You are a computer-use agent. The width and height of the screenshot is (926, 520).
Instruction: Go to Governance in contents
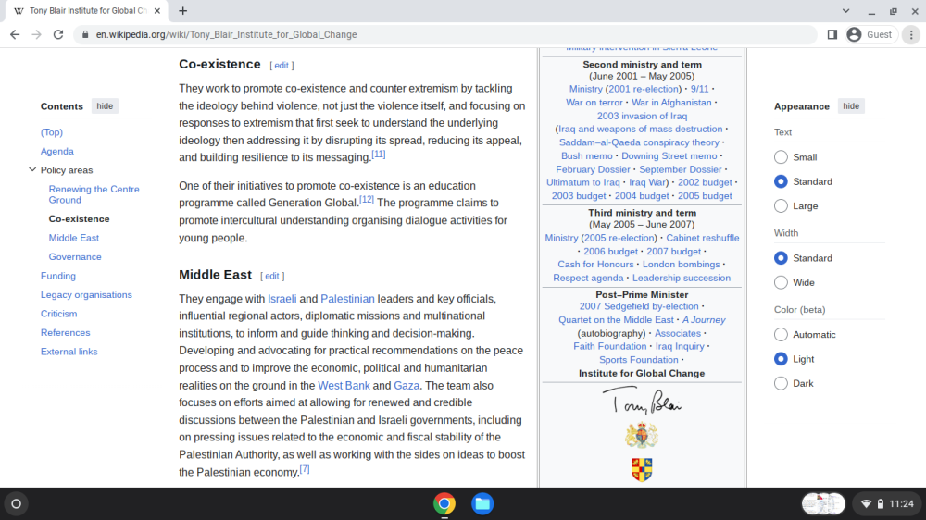pyautogui.click(x=75, y=256)
